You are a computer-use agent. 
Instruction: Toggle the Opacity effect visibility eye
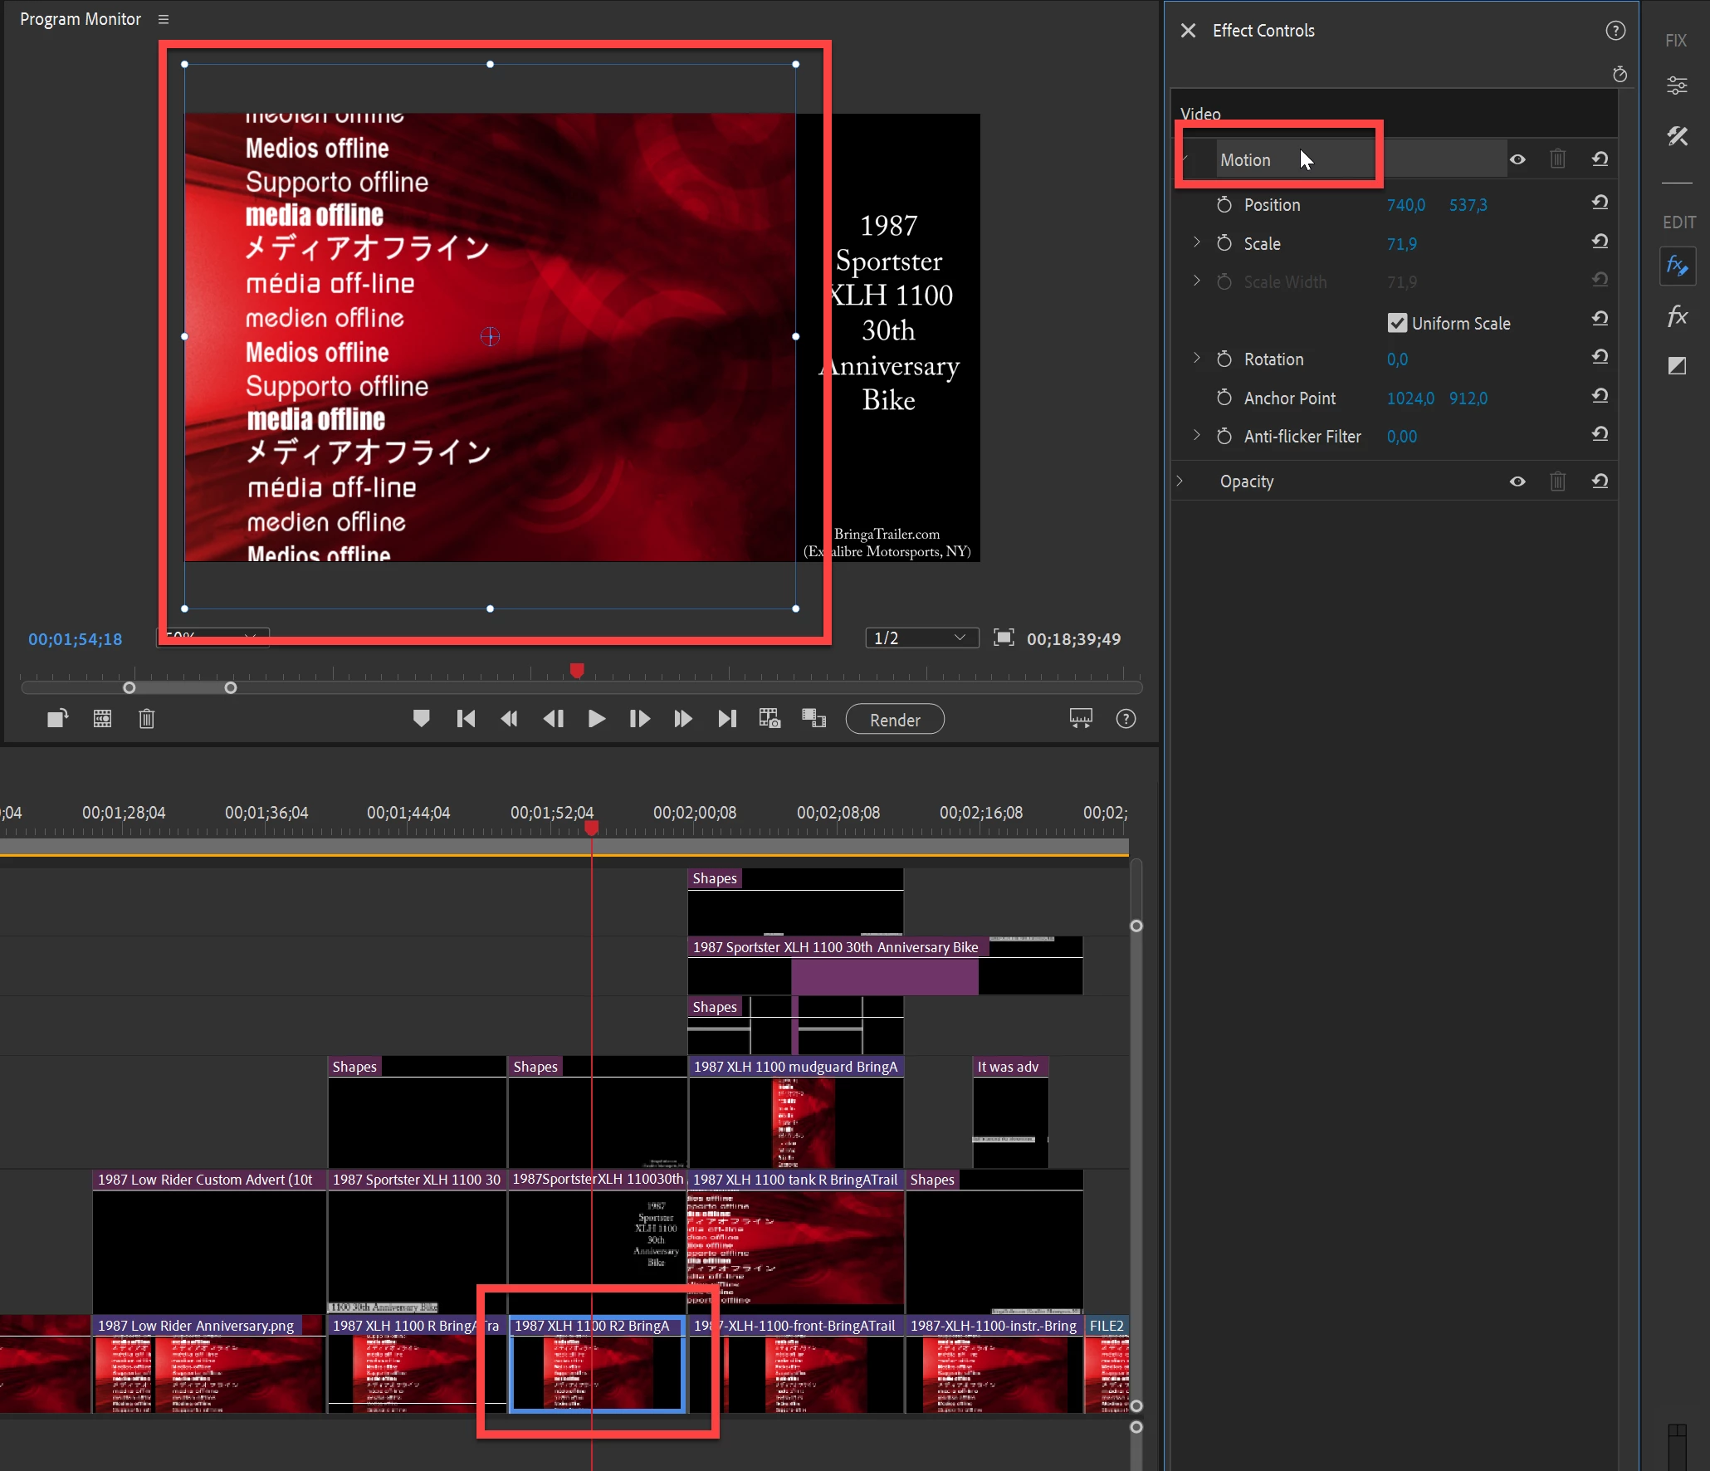pyautogui.click(x=1517, y=481)
